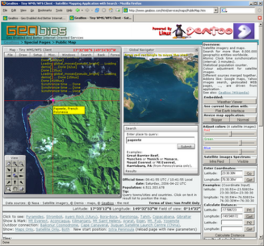Click the Firefox home toolbar icon
Screen dimensions: 264x246
[x=111, y=11]
